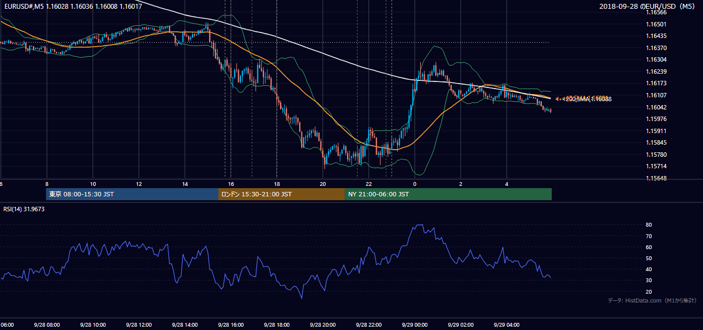This screenshot has width=703, height=330.
Task: Click the 9/29 04:00 date label
Action: (506, 324)
